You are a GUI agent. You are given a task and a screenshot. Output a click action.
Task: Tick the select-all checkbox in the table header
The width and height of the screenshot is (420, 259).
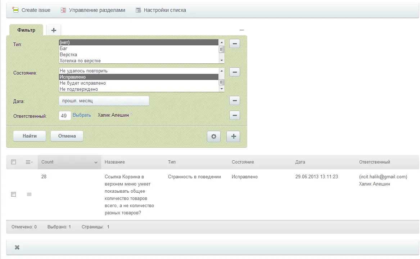point(13,162)
